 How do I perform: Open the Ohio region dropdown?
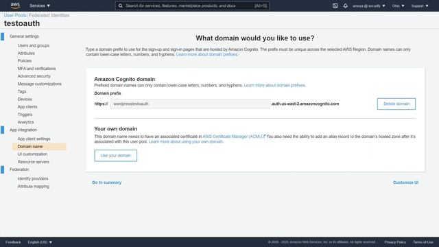(398, 5)
